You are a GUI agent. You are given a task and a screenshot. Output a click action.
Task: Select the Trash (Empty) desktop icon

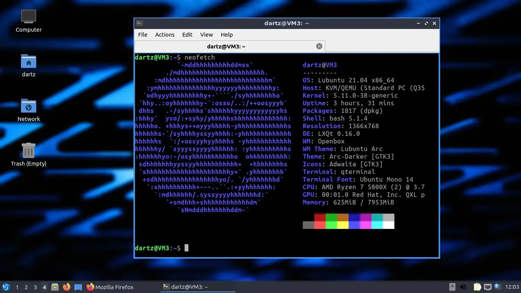tap(29, 155)
